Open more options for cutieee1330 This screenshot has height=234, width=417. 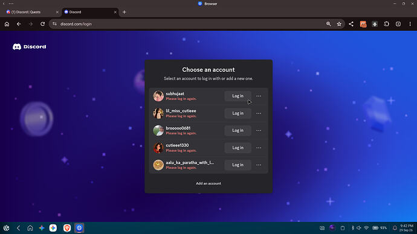coord(259,148)
